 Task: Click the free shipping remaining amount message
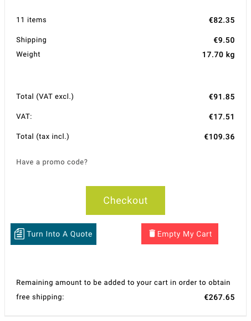click(x=123, y=290)
